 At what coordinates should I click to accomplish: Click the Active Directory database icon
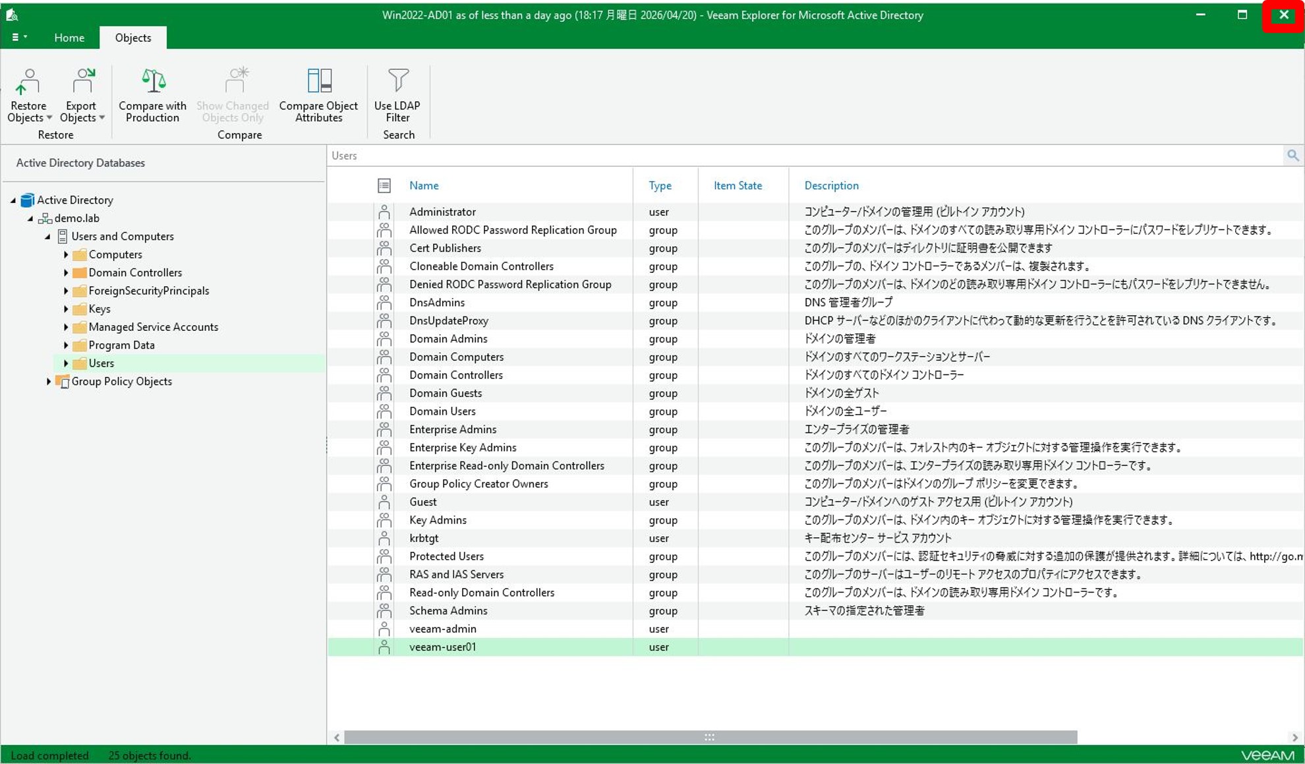pos(27,200)
